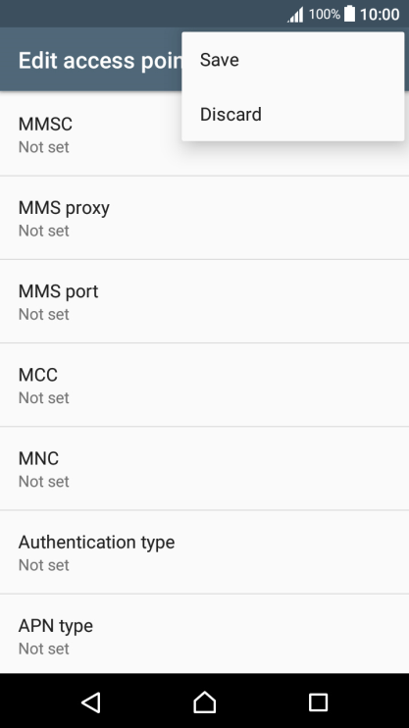Tap Not set under MMS proxy
This screenshot has height=728, width=409.
pyautogui.click(x=43, y=231)
